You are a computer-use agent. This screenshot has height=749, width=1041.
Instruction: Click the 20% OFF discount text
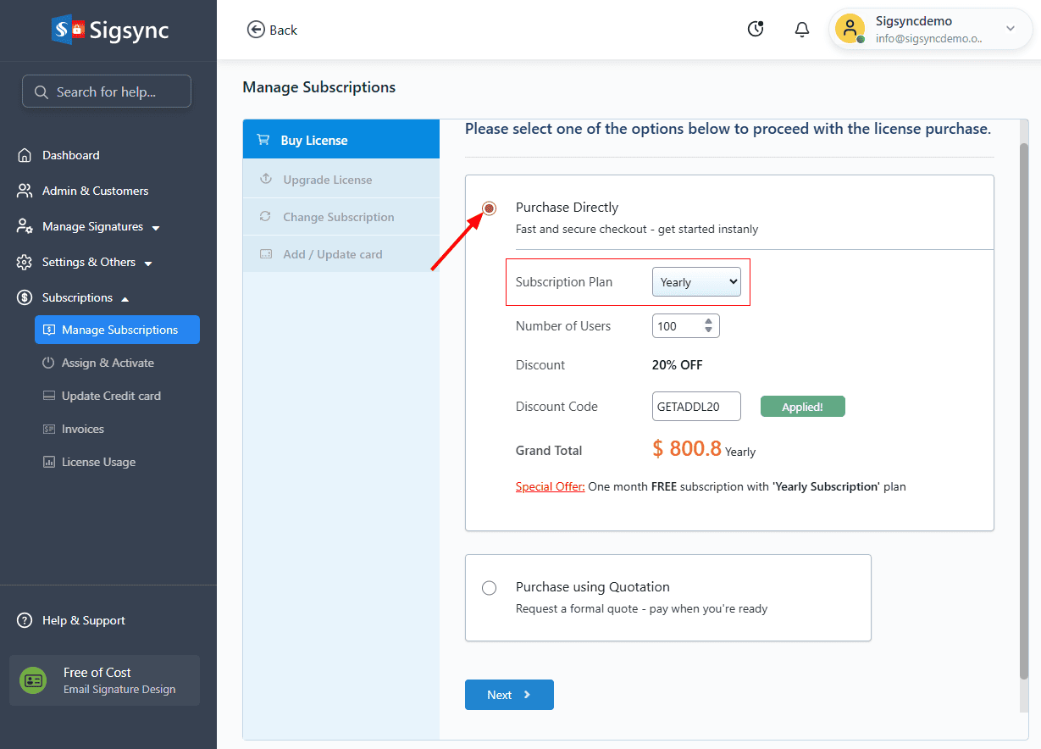pyautogui.click(x=677, y=365)
